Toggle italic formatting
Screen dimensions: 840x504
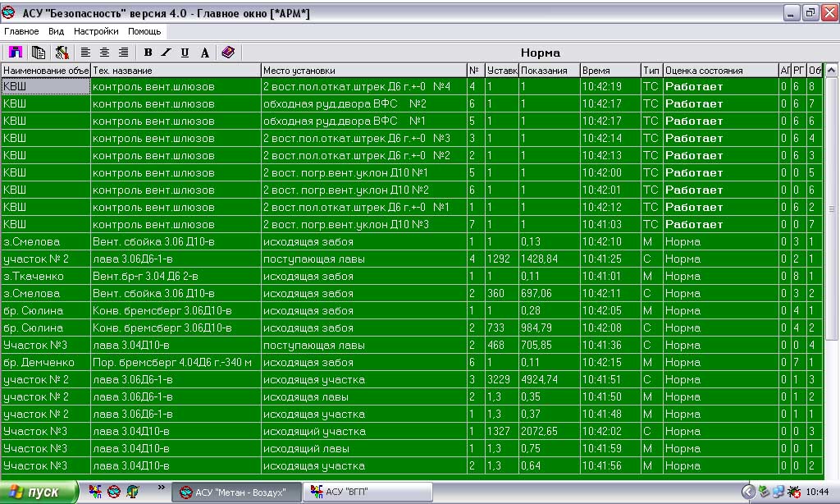click(167, 53)
